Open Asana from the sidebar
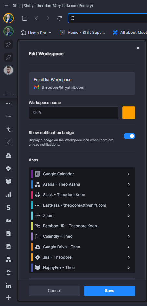The image size is (147, 307). point(8,260)
